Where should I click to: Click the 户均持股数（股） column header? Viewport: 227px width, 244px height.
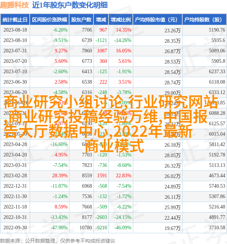click(204, 20)
